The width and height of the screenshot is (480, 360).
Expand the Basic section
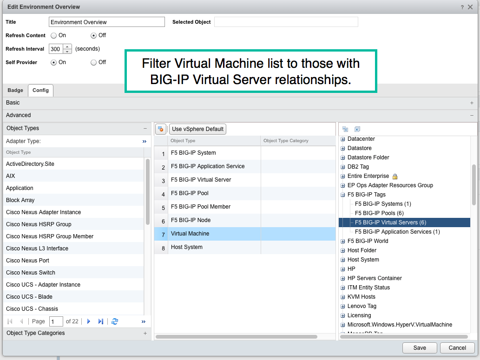click(472, 103)
